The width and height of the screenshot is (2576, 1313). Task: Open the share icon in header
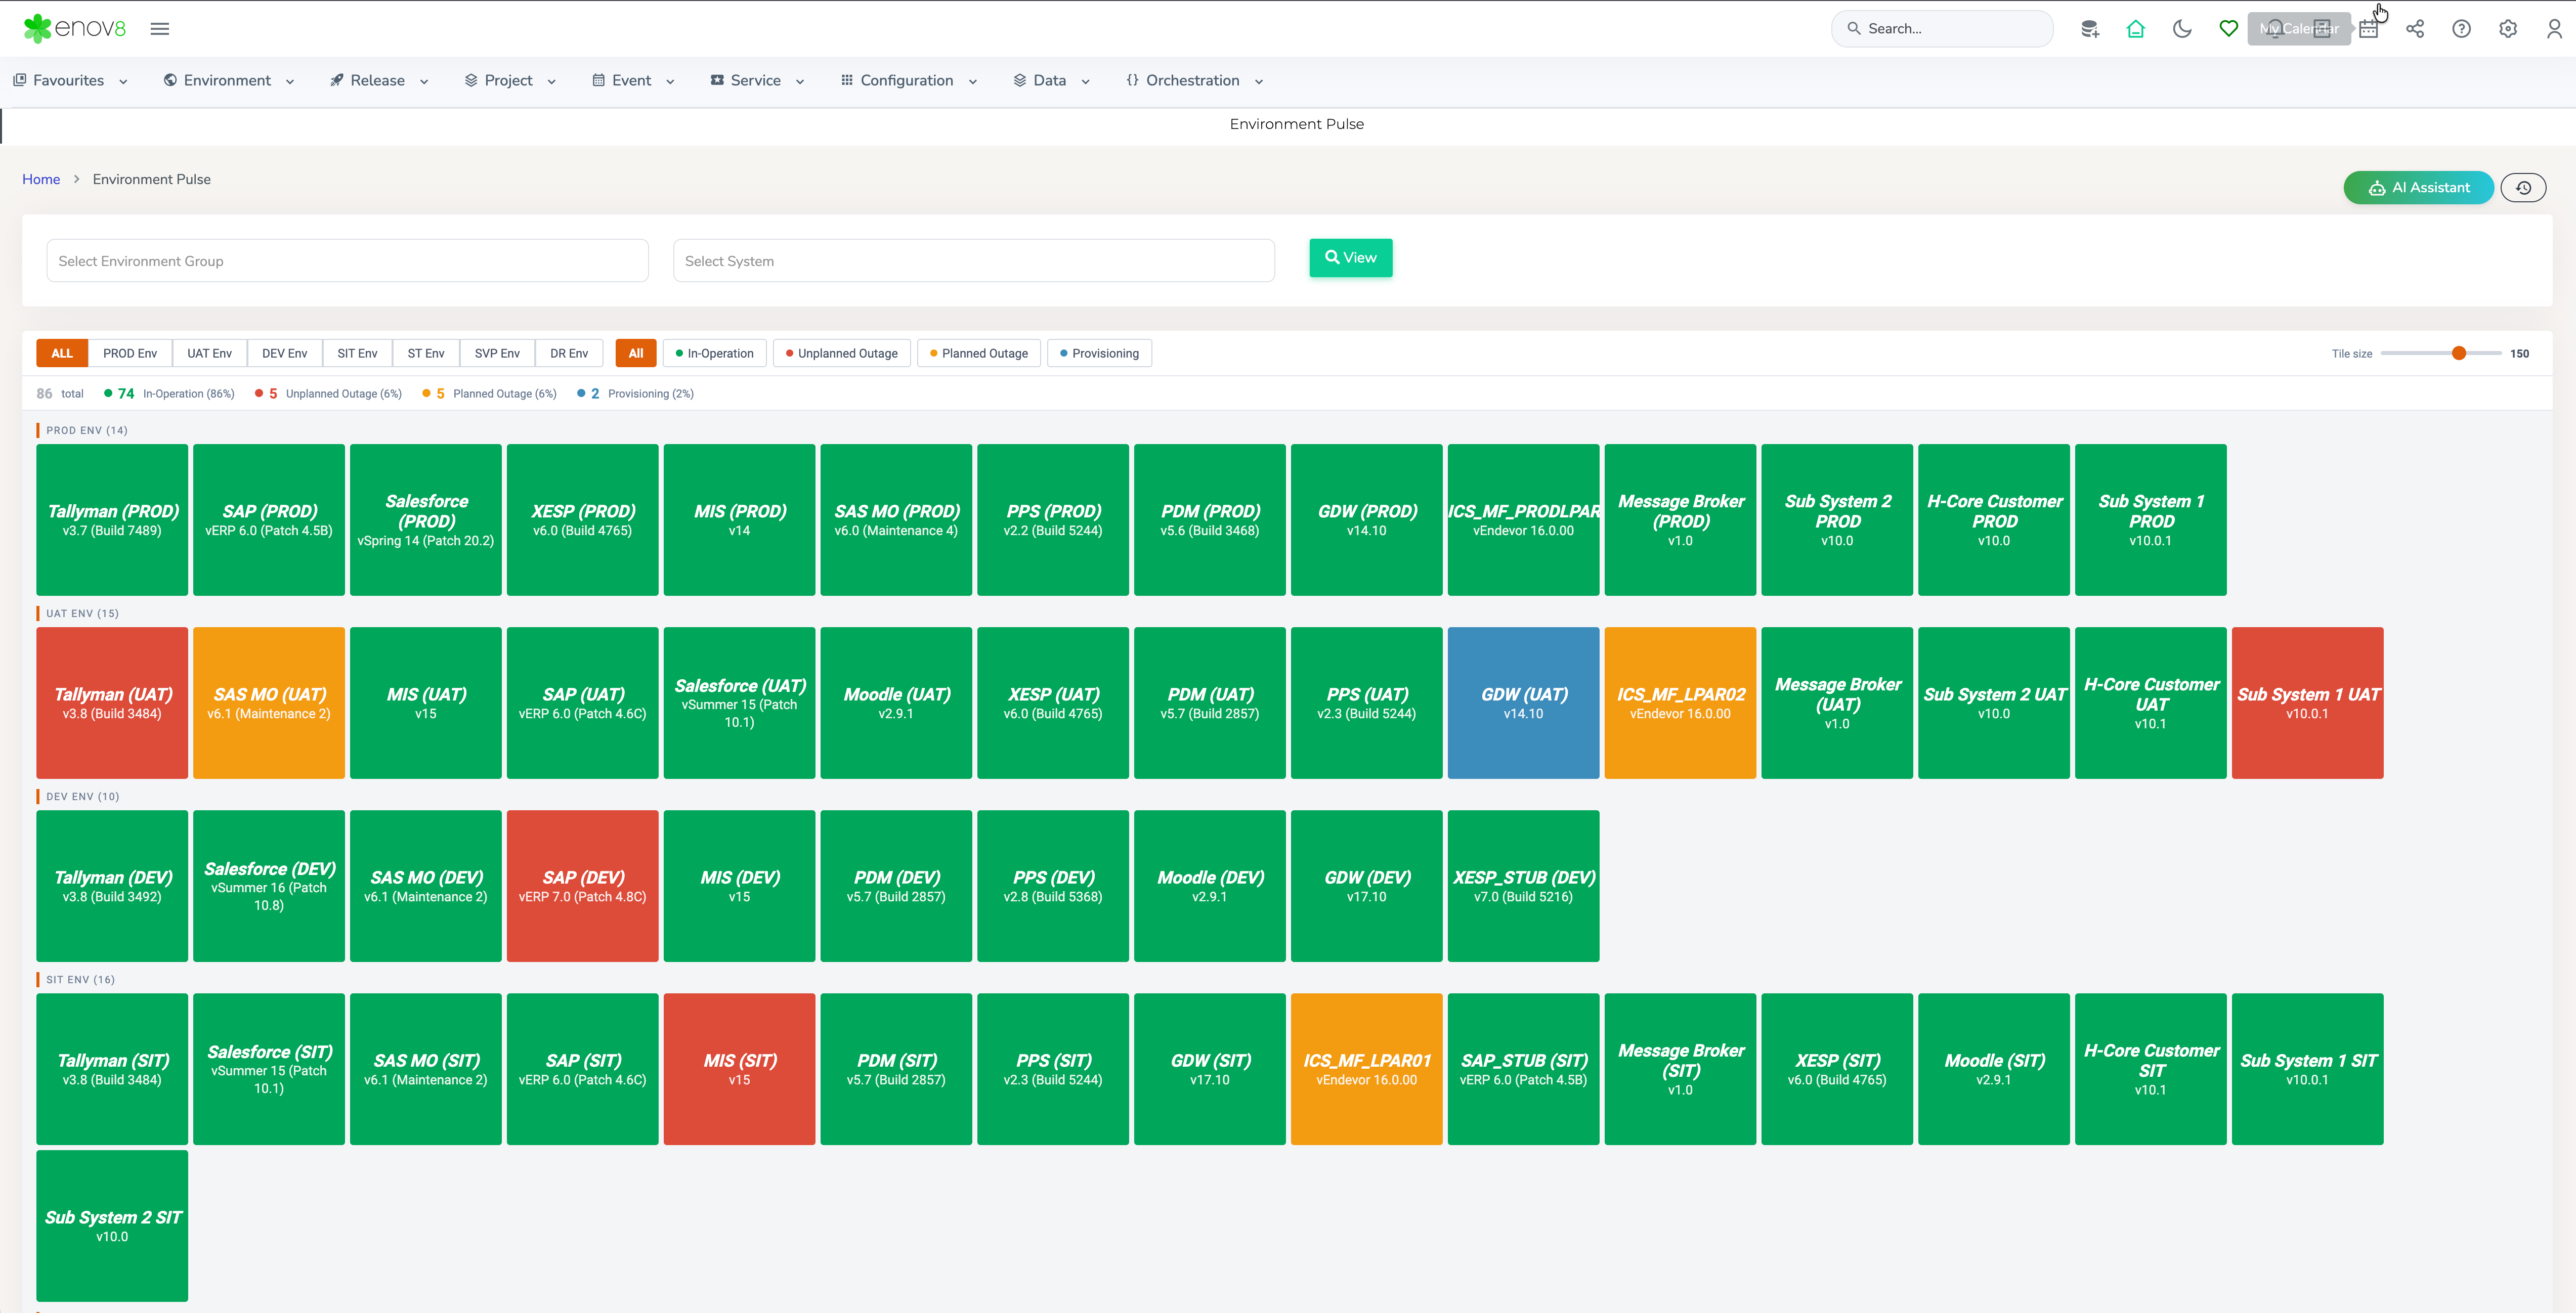point(2415,29)
